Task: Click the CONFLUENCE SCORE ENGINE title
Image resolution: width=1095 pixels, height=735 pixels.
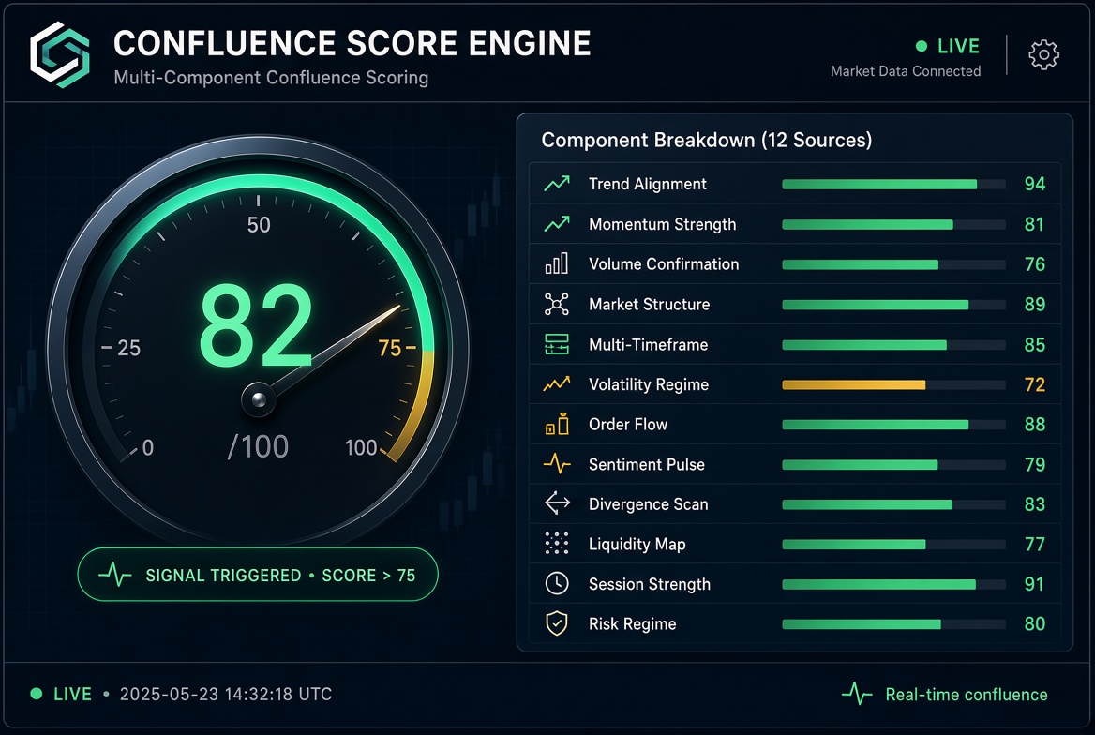Action: [x=352, y=43]
